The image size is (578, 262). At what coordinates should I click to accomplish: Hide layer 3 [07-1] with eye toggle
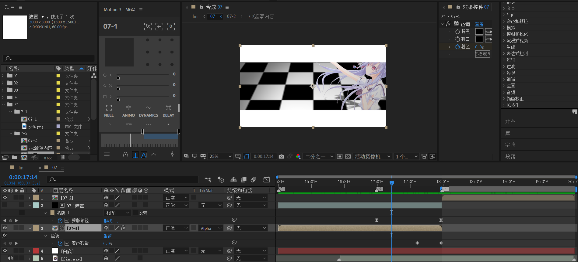coord(5,228)
